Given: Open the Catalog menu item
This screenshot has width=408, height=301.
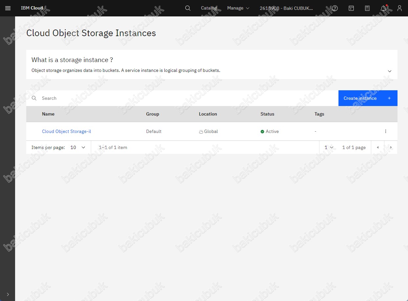Looking at the screenshot, I should pos(209,8).
